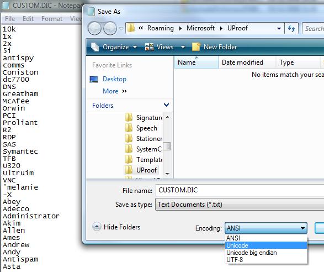324x272 pixels.
Task: Select the UProof folder in tree
Action: coord(141,170)
